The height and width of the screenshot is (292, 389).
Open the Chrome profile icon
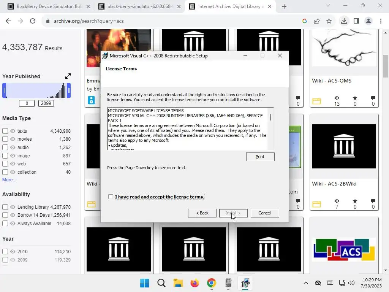(368, 21)
